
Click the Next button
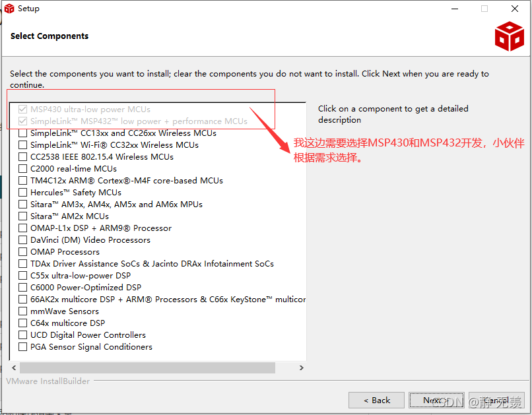(x=436, y=400)
